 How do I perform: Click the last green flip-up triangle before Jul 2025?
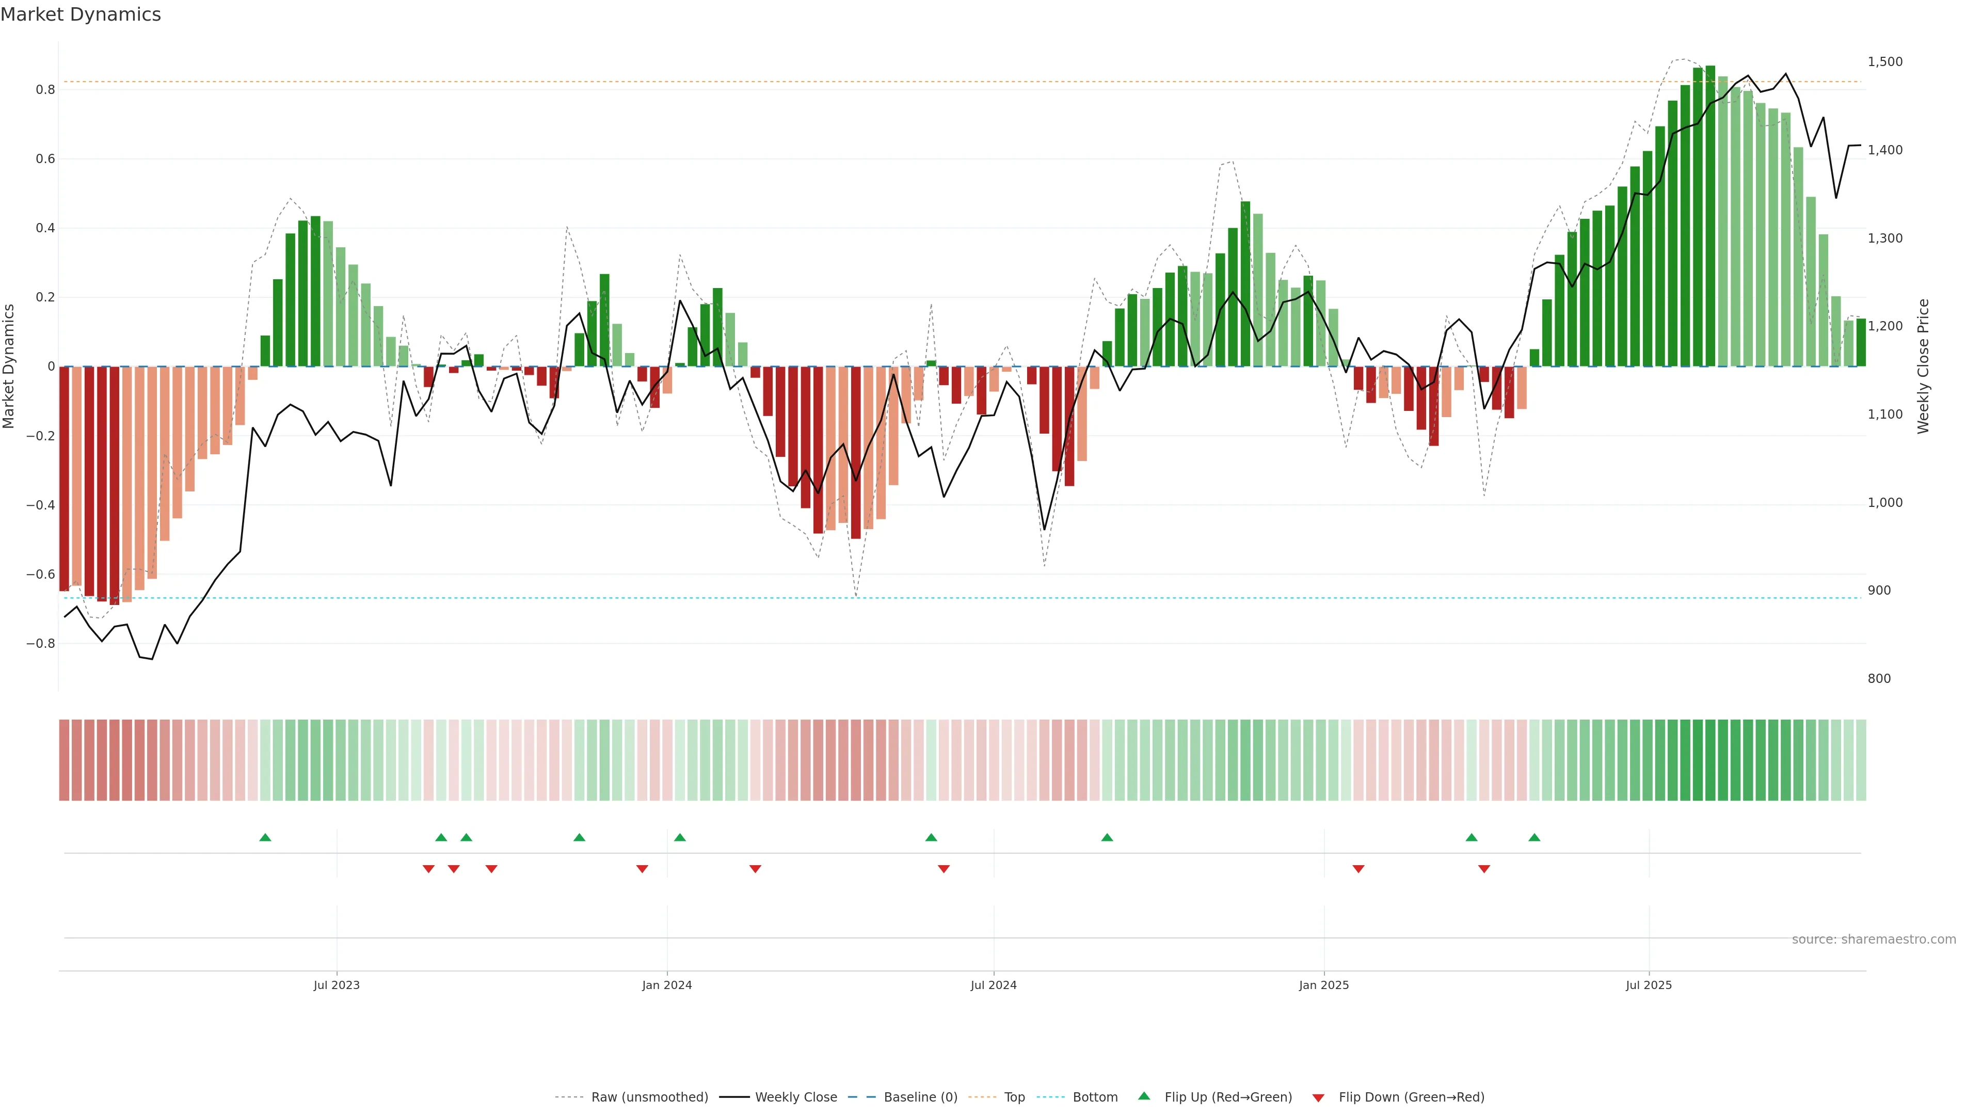[1534, 837]
